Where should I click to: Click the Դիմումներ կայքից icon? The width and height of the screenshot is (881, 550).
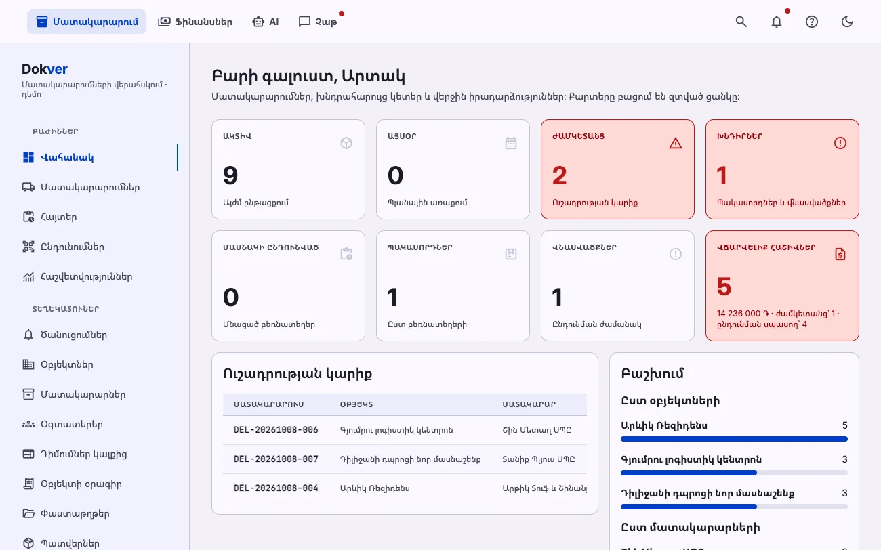click(x=28, y=454)
